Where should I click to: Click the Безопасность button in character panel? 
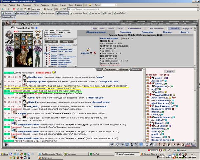135,29
